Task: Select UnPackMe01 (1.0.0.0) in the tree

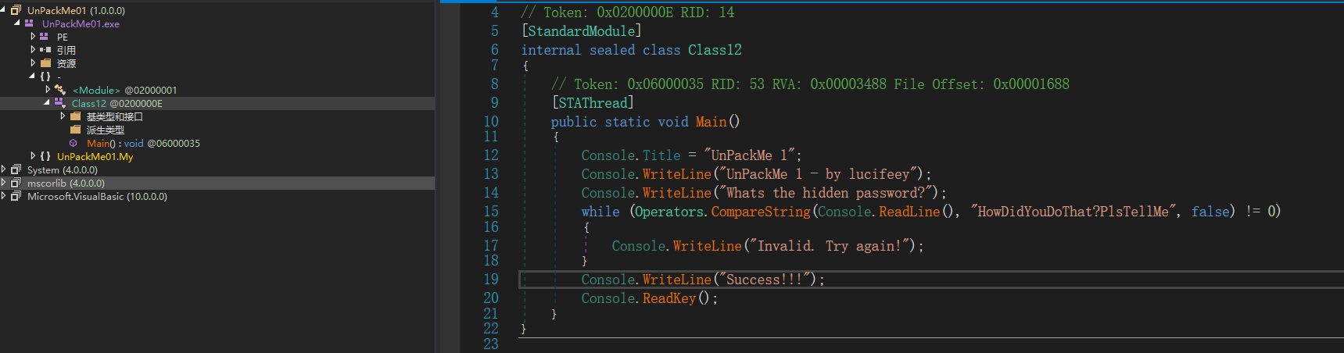Action: [76, 10]
